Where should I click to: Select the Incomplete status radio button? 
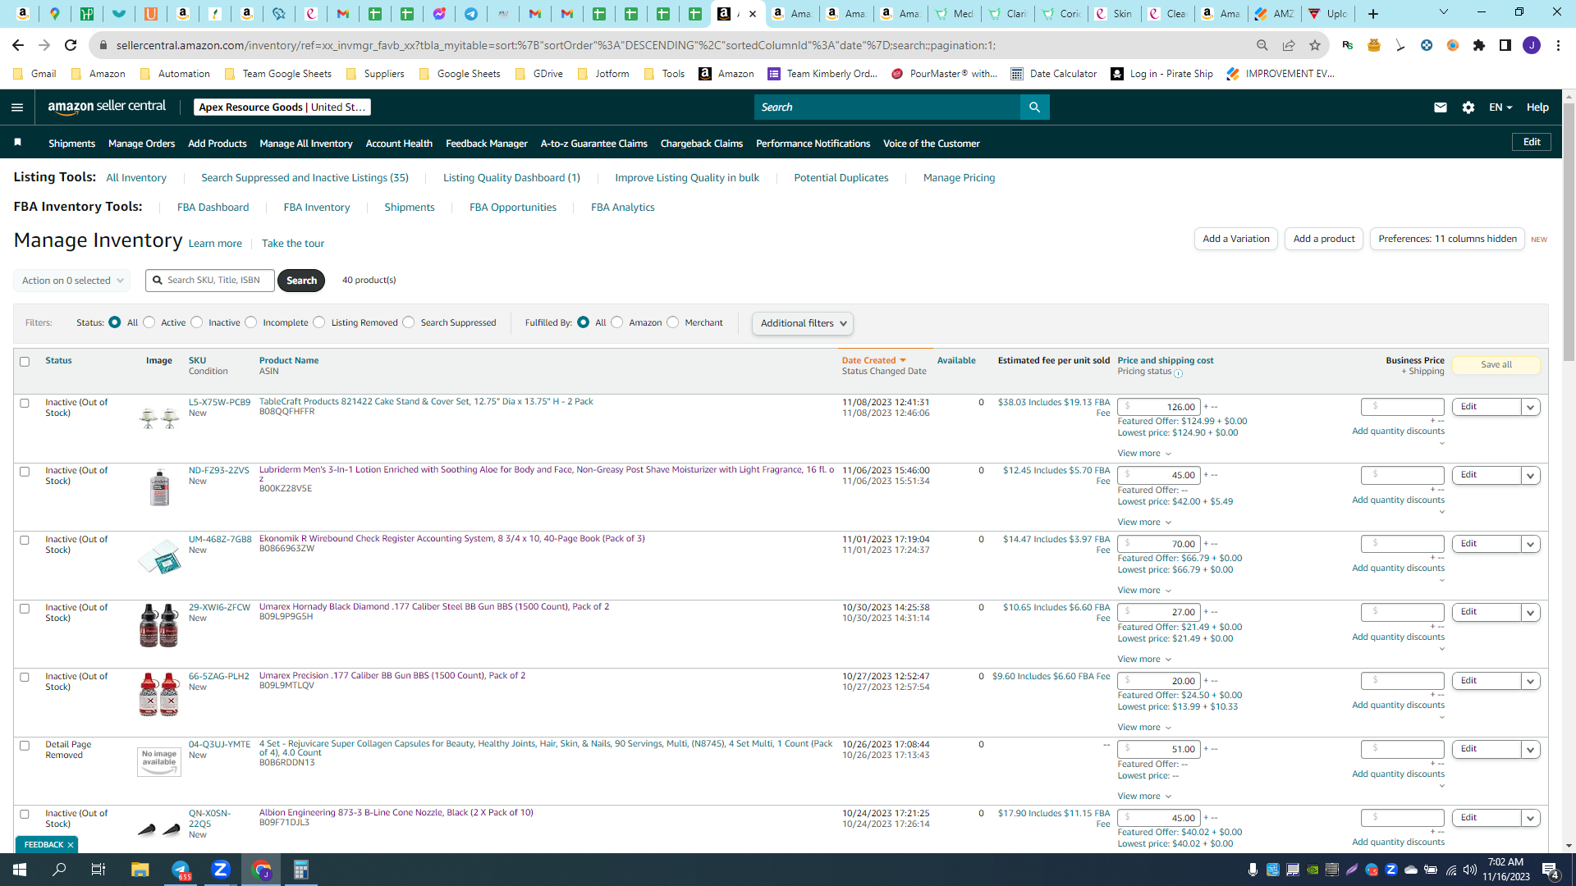click(251, 322)
